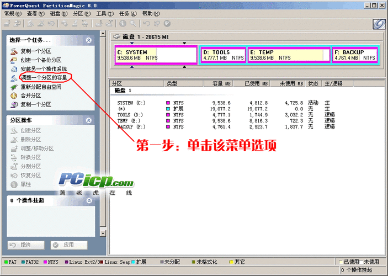Click the 未分配 grey legend swatch
Viewport: 388px width, 276px height.
tap(162, 262)
